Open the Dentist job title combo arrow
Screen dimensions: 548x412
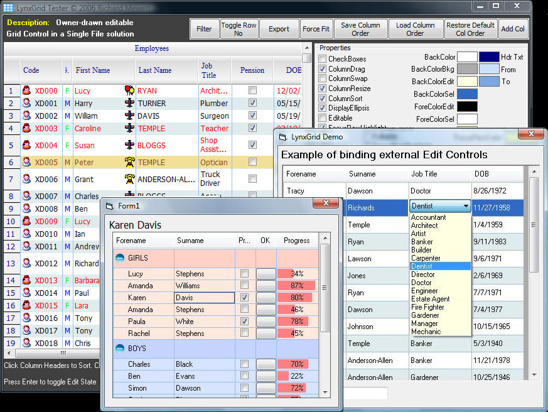pyautogui.click(x=466, y=206)
